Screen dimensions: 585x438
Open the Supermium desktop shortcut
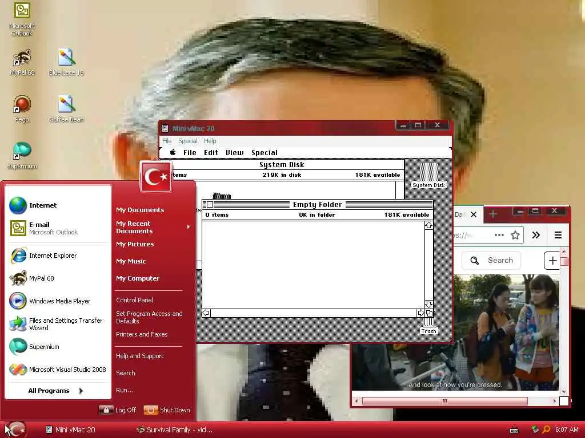[x=22, y=156]
